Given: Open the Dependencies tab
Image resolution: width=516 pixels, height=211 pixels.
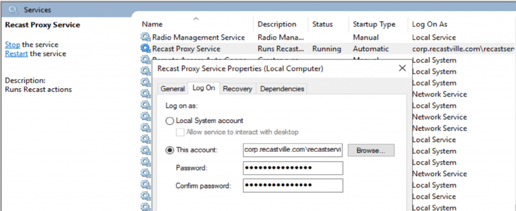Looking at the screenshot, I should coord(282,88).
